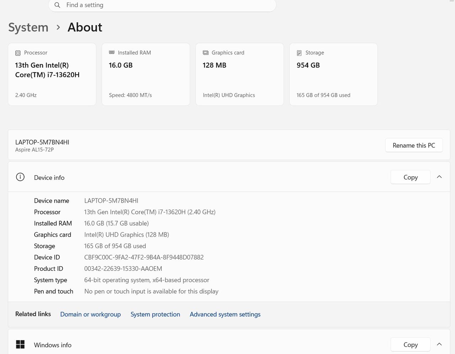Select the Processor summary card
This screenshot has height=354, width=455.
pos(52,74)
